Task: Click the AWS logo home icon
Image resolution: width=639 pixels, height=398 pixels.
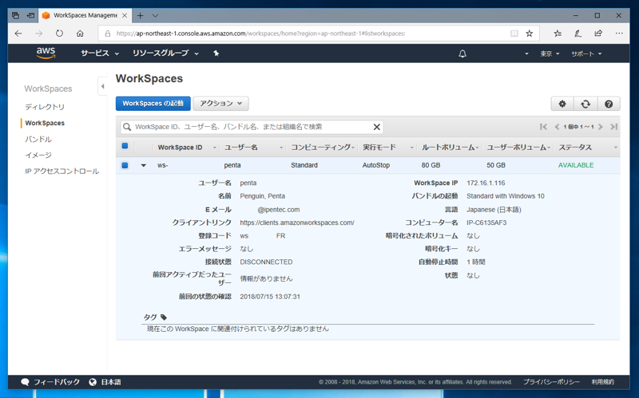Action: click(x=46, y=53)
